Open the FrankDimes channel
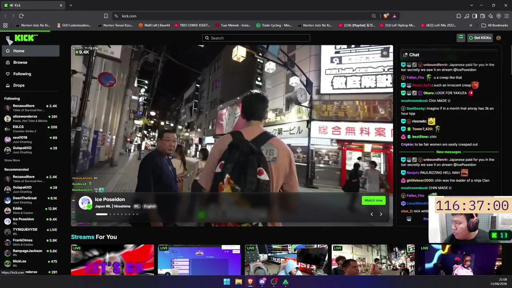The image size is (512, 288). pyautogui.click(x=31, y=242)
